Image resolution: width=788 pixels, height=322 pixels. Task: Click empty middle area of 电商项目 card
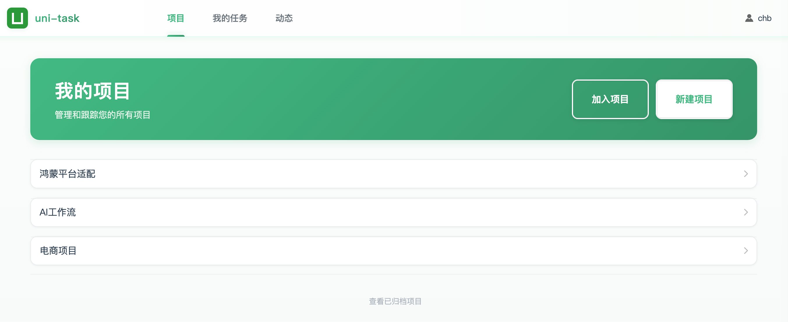[x=394, y=251]
